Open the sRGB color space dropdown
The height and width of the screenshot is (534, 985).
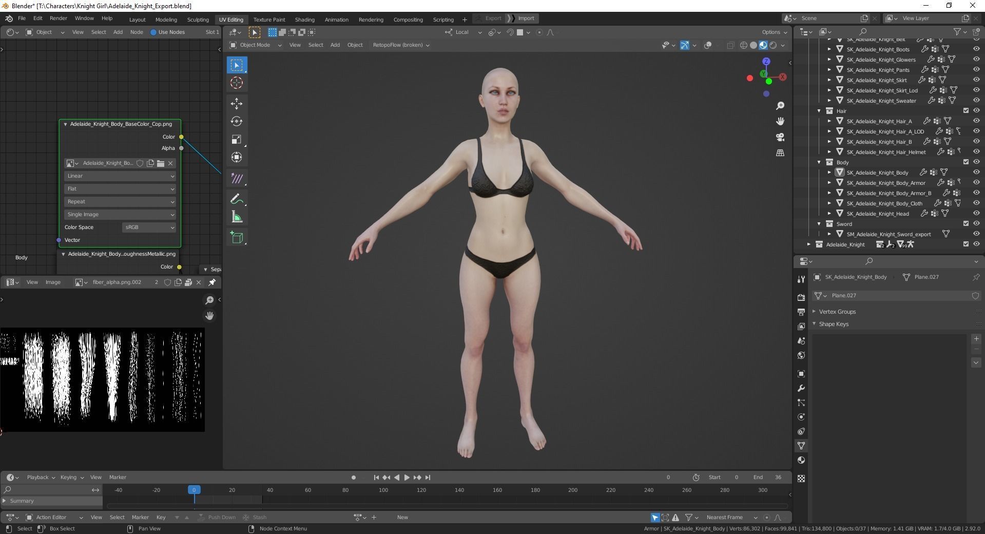[x=149, y=227]
